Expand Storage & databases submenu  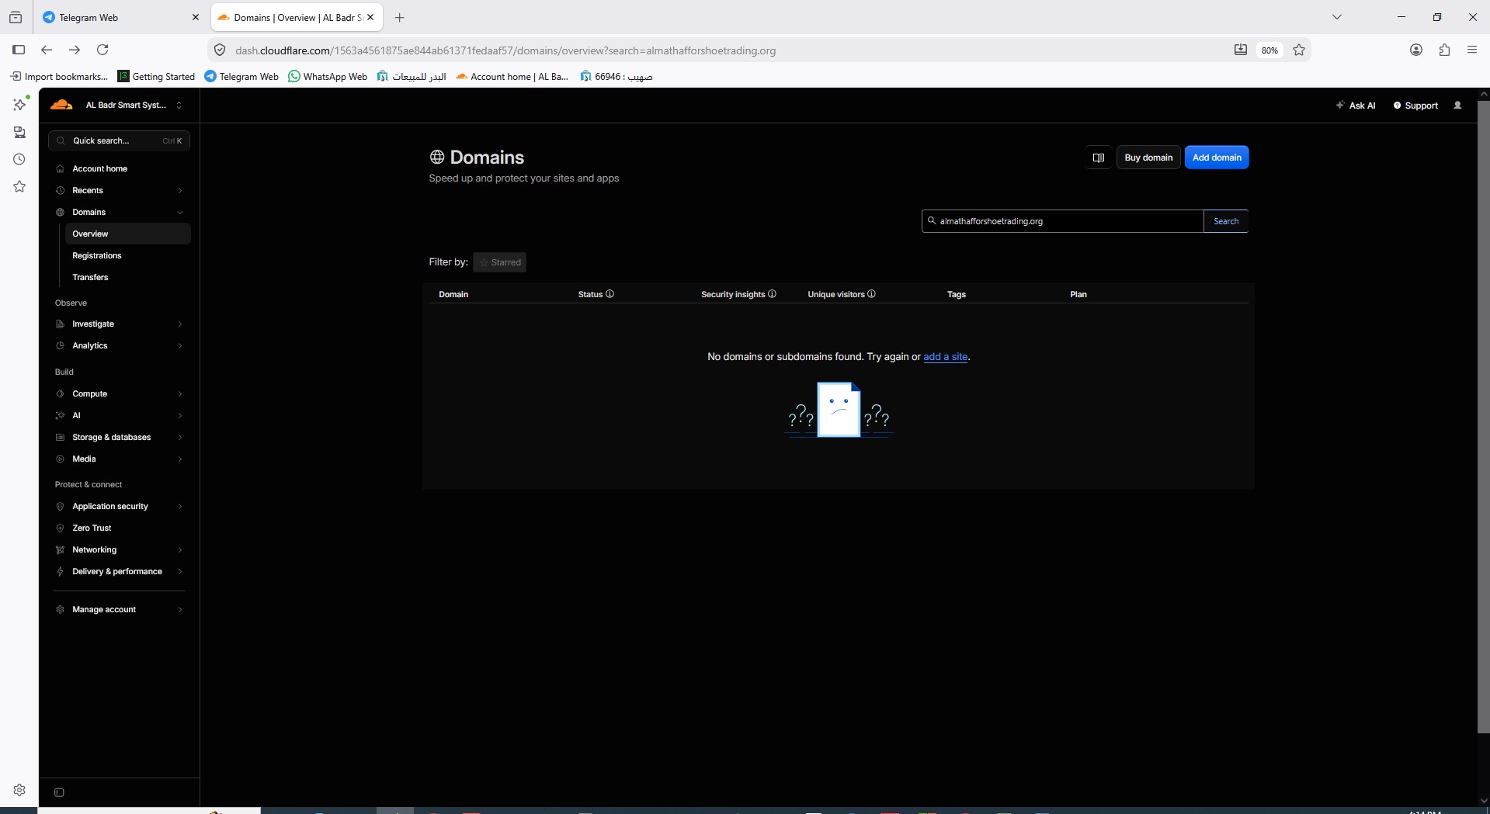click(x=120, y=437)
